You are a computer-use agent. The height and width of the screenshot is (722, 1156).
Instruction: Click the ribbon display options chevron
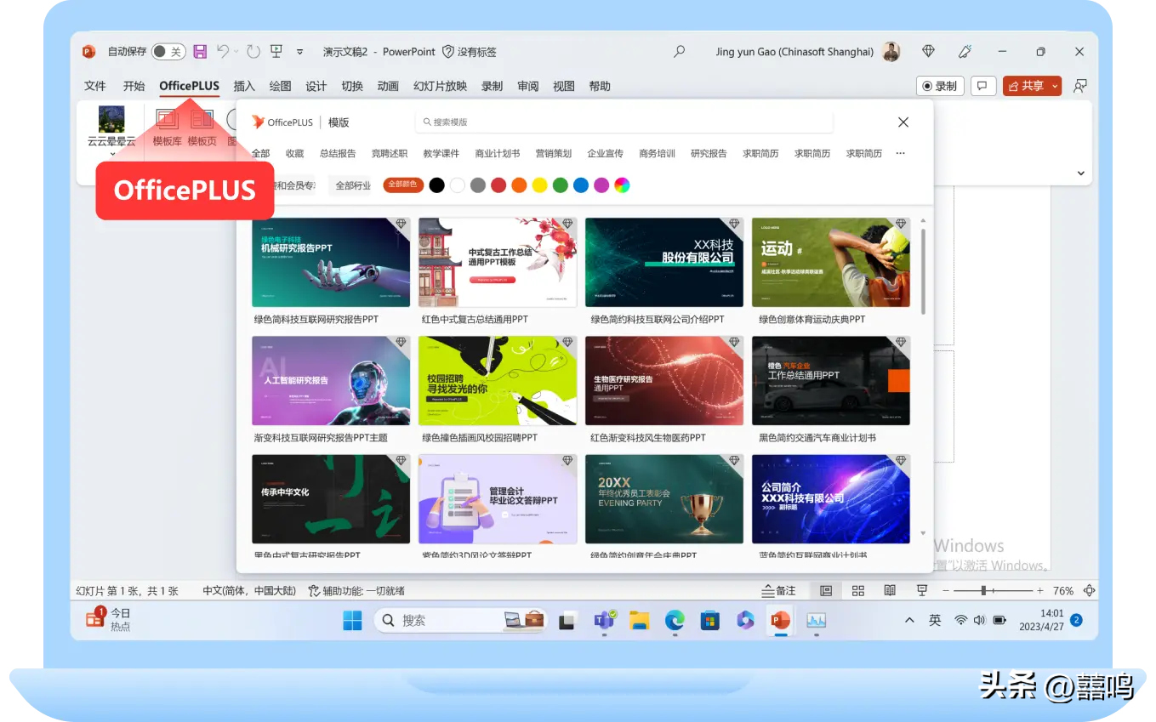tap(1081, 173)
